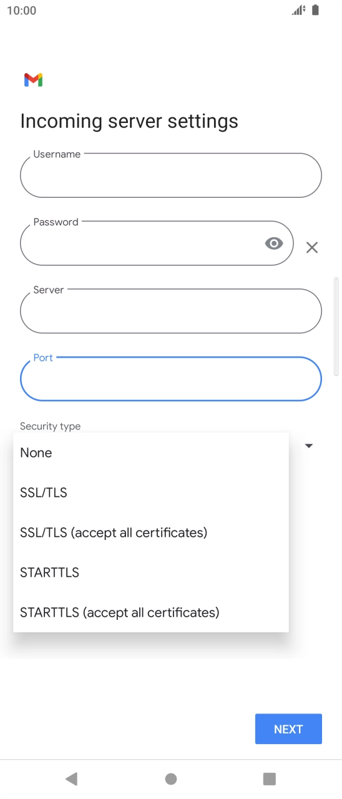
Task: Tap the Android home circle button
Action: pos(171,778)
